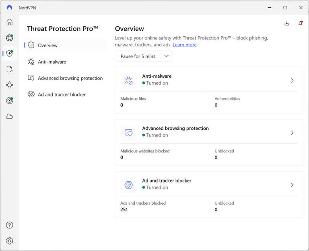
Task: Select Advanced browsing protection menu item
Action: [x=70, y=78]
